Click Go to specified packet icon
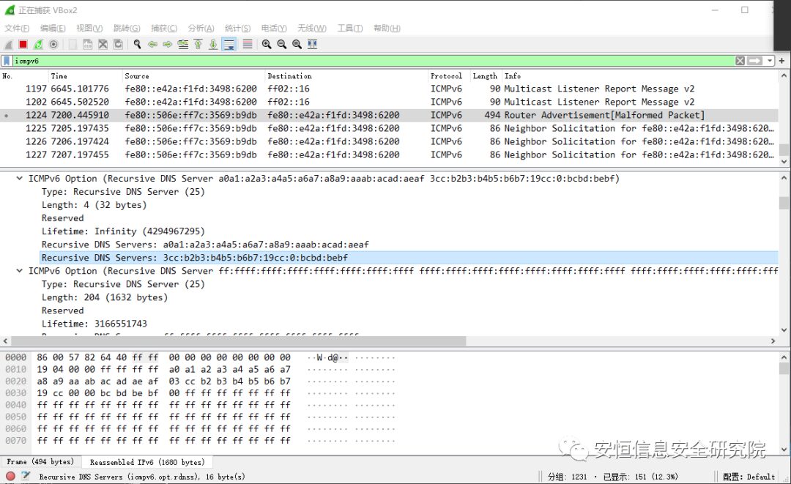 [183, 45]
